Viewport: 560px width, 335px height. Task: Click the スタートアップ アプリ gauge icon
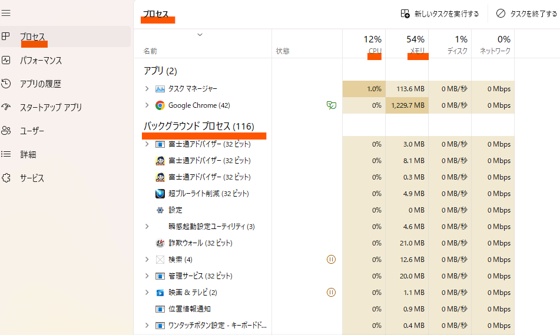pyautogui.click(x=6, y=107)
